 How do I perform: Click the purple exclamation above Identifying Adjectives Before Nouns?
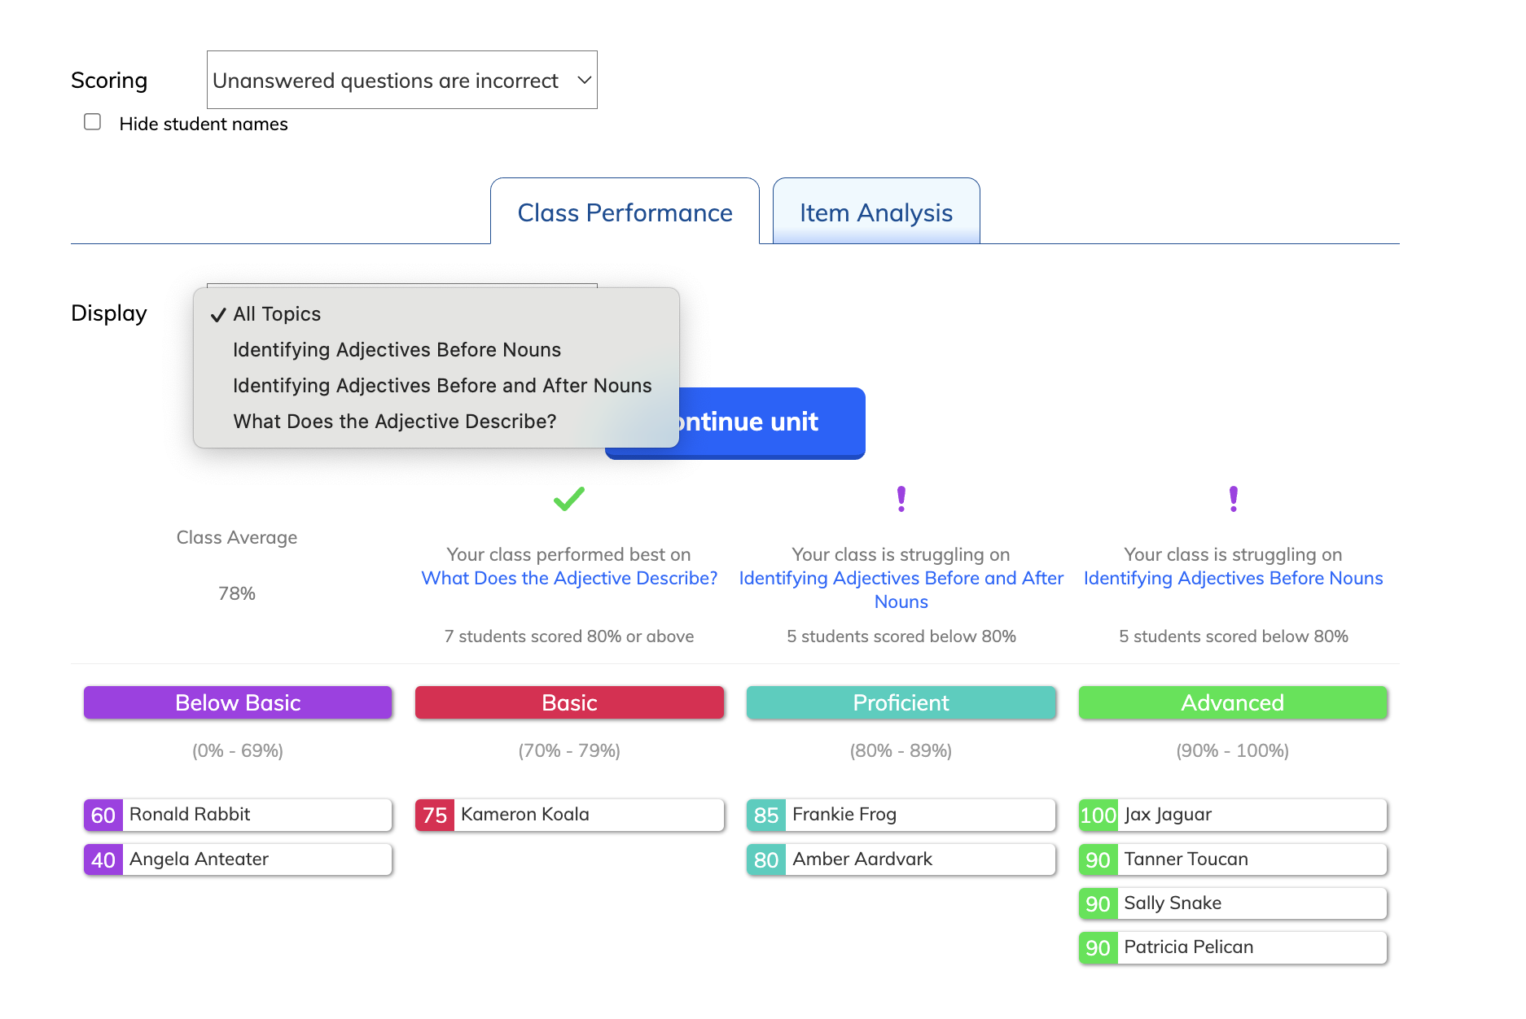(1233, 498)
